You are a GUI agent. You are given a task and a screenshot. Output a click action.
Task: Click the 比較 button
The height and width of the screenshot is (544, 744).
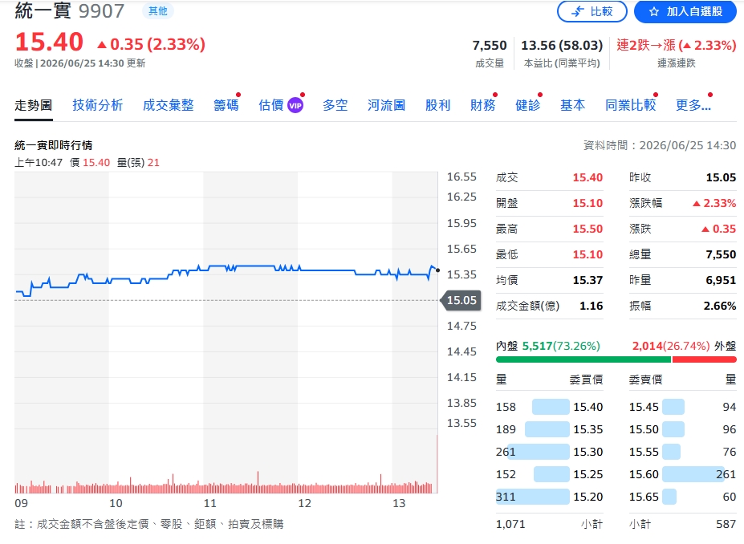(592, 12)
